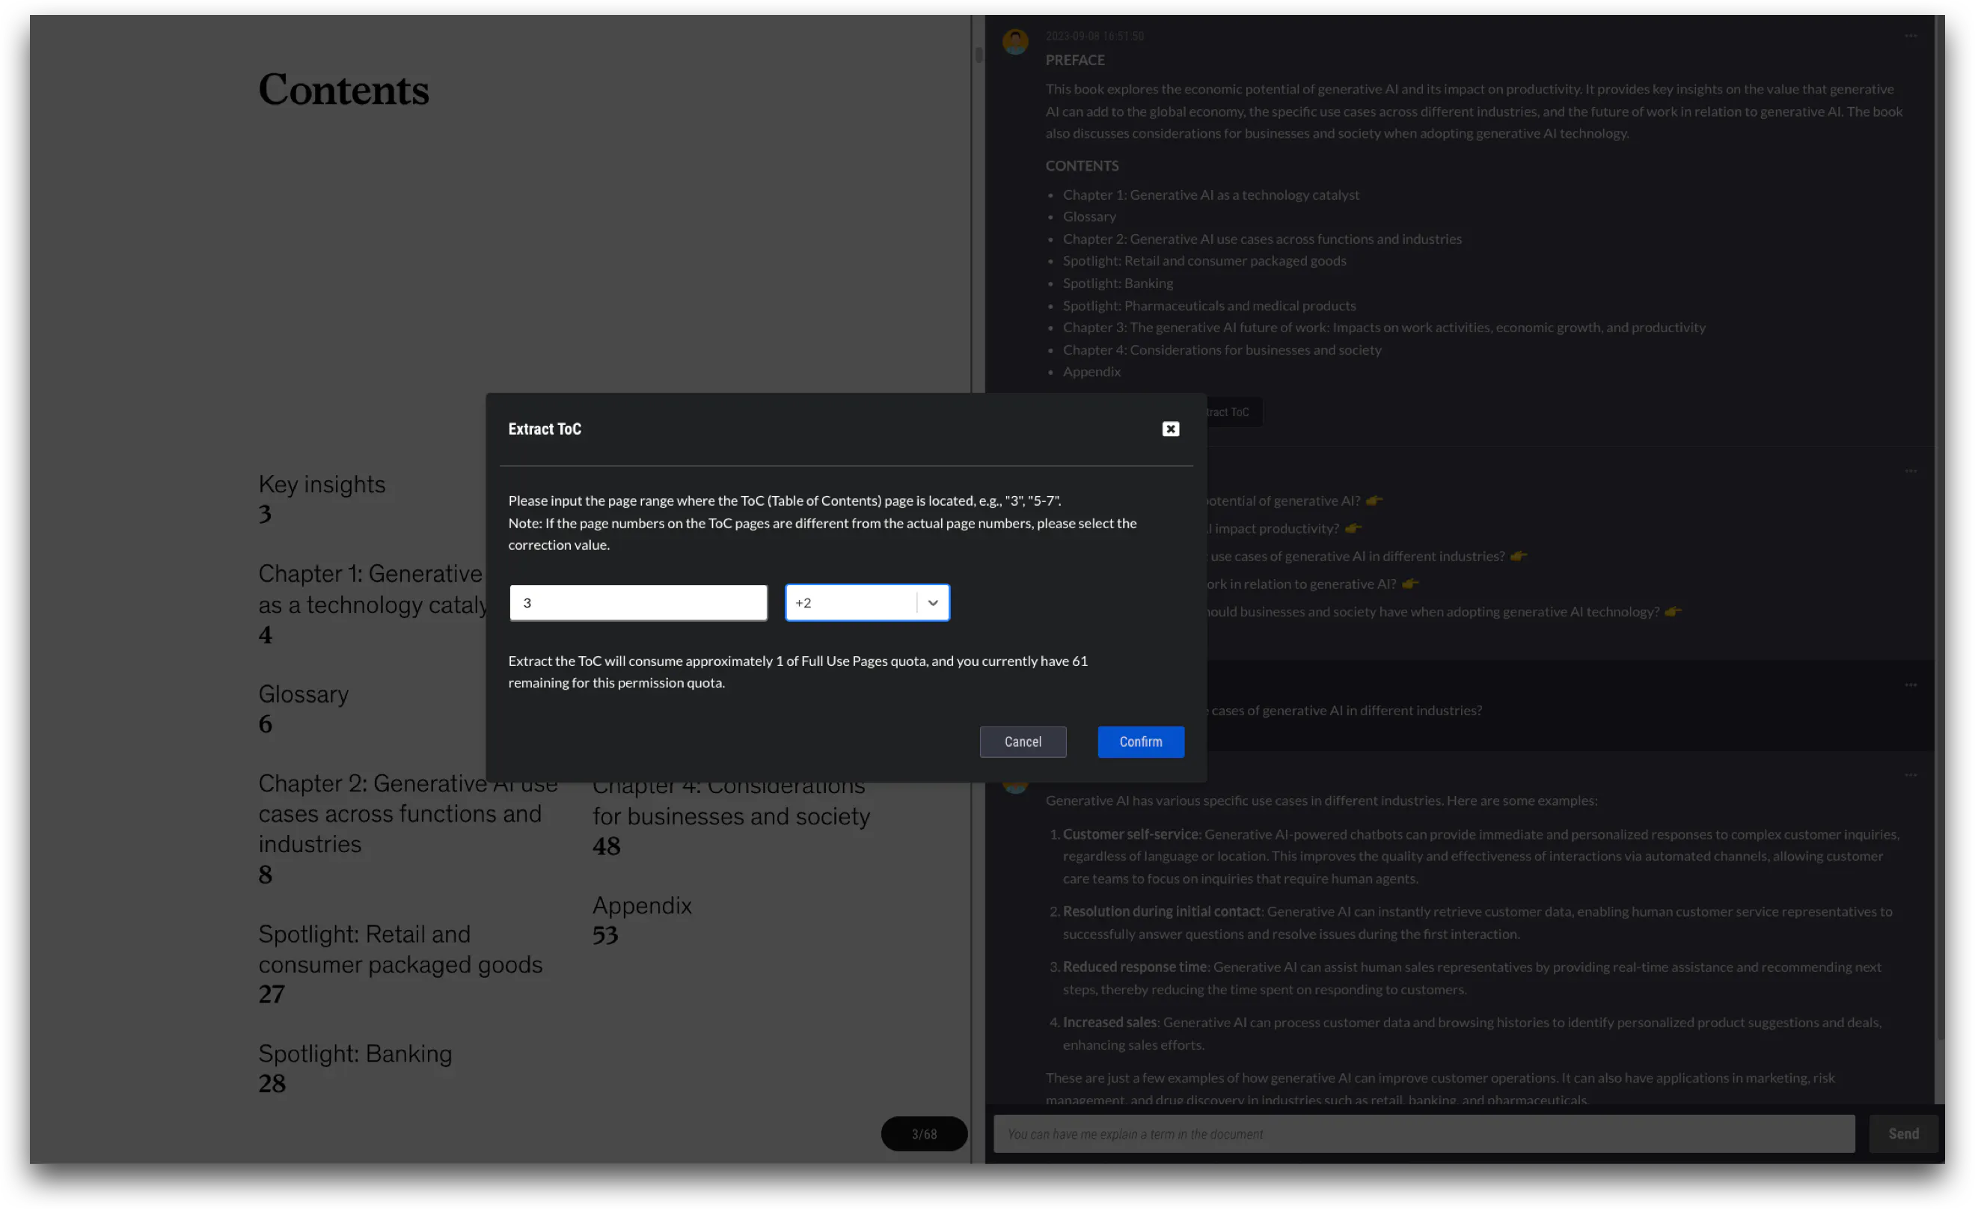Click 'Reduced response time' in the answer
This screenshot has width=1975, height=1209.
point(1134,967)
